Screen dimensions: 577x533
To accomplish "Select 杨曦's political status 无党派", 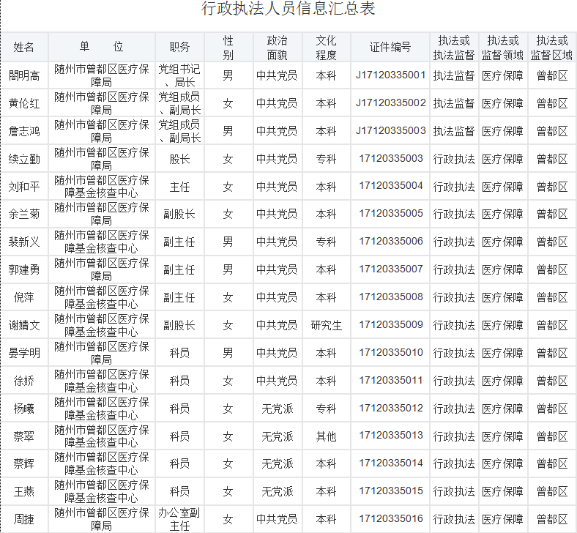I will (277, 409).
